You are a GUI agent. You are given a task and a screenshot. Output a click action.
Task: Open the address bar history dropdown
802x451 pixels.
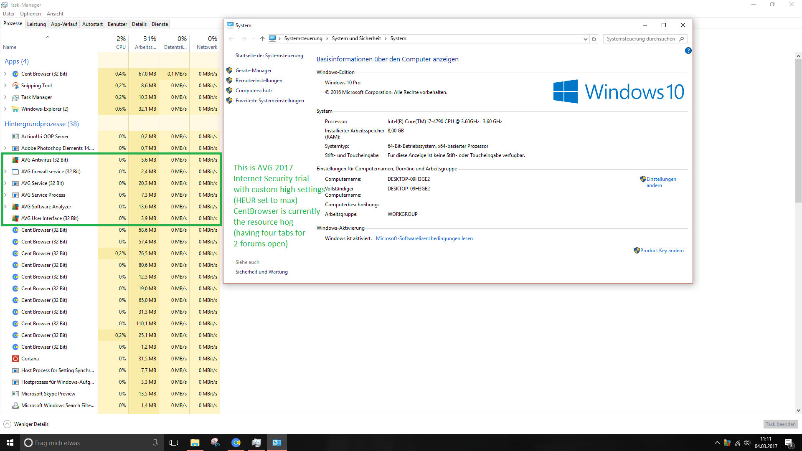[x=585, y=39]
